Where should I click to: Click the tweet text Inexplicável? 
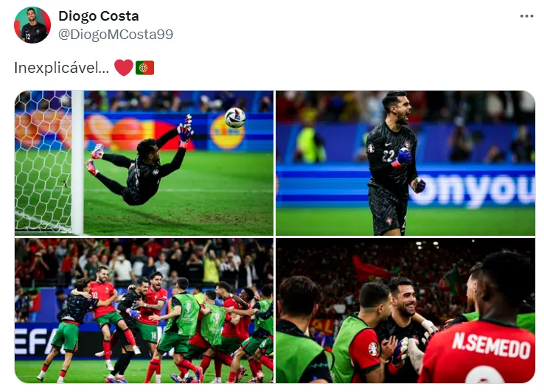[61, 68]
